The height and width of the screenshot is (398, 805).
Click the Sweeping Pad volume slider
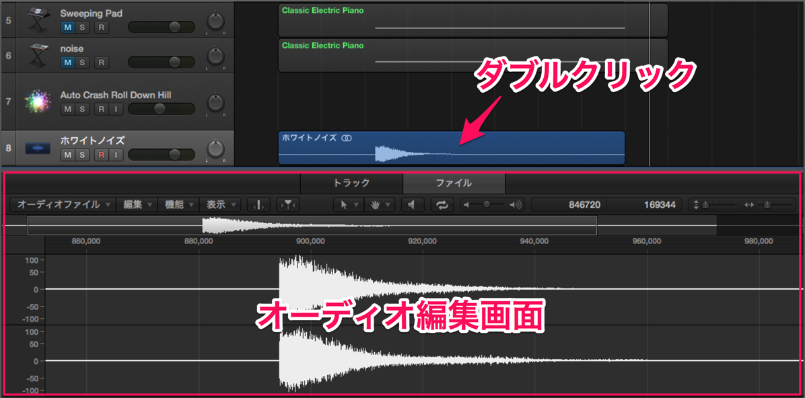[162, 27]
